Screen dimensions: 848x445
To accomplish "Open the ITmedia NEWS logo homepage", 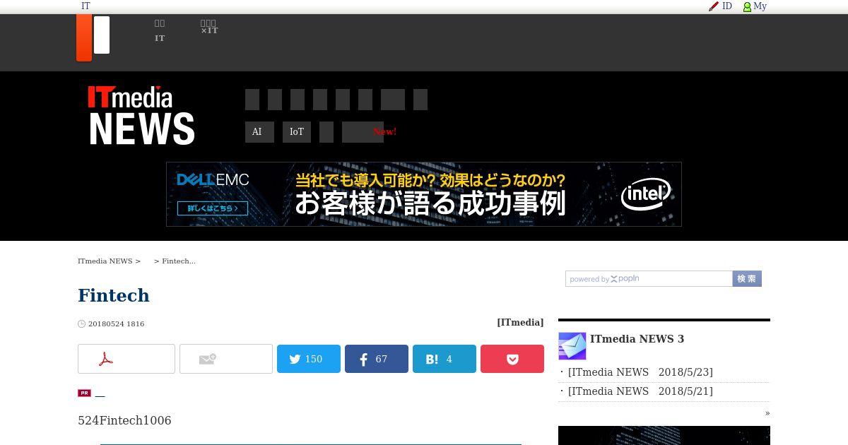I will (x=141, y=115).
